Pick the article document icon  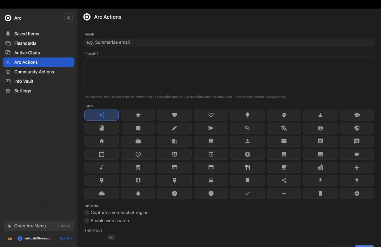[x=138, y=128]
